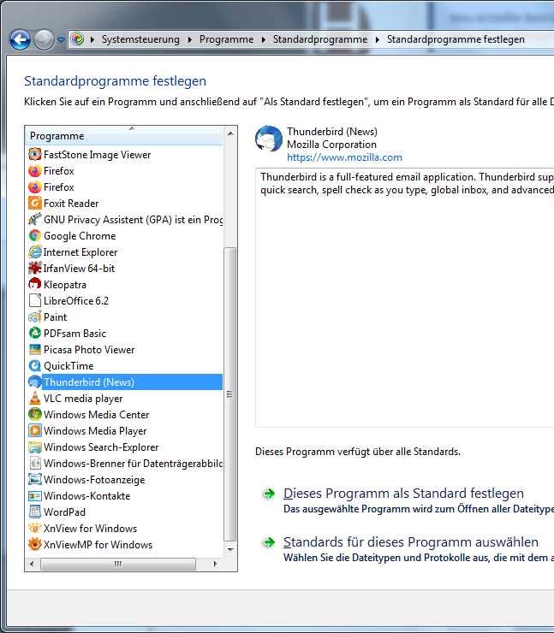Click Standardprogramme festlegen breadcrumb

[x=456, y=39]
